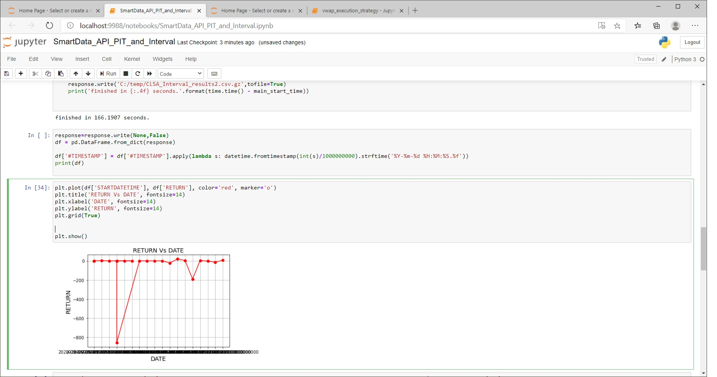Image resolution: width=717 pixels, height=377 pixels.
Task: Open the Edit menu
Action: [33, 59]
